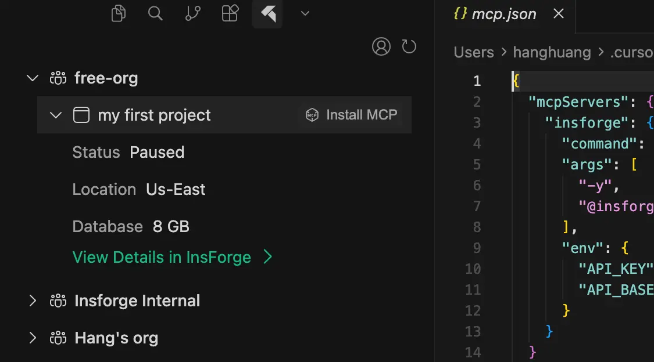654x362 pixels.
Task: Refresh the InsForge project list
Action: coord(409,46)
